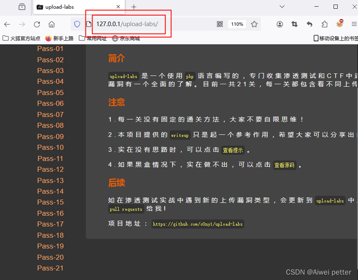Go to Pass-15

click(x=50, y=202)
